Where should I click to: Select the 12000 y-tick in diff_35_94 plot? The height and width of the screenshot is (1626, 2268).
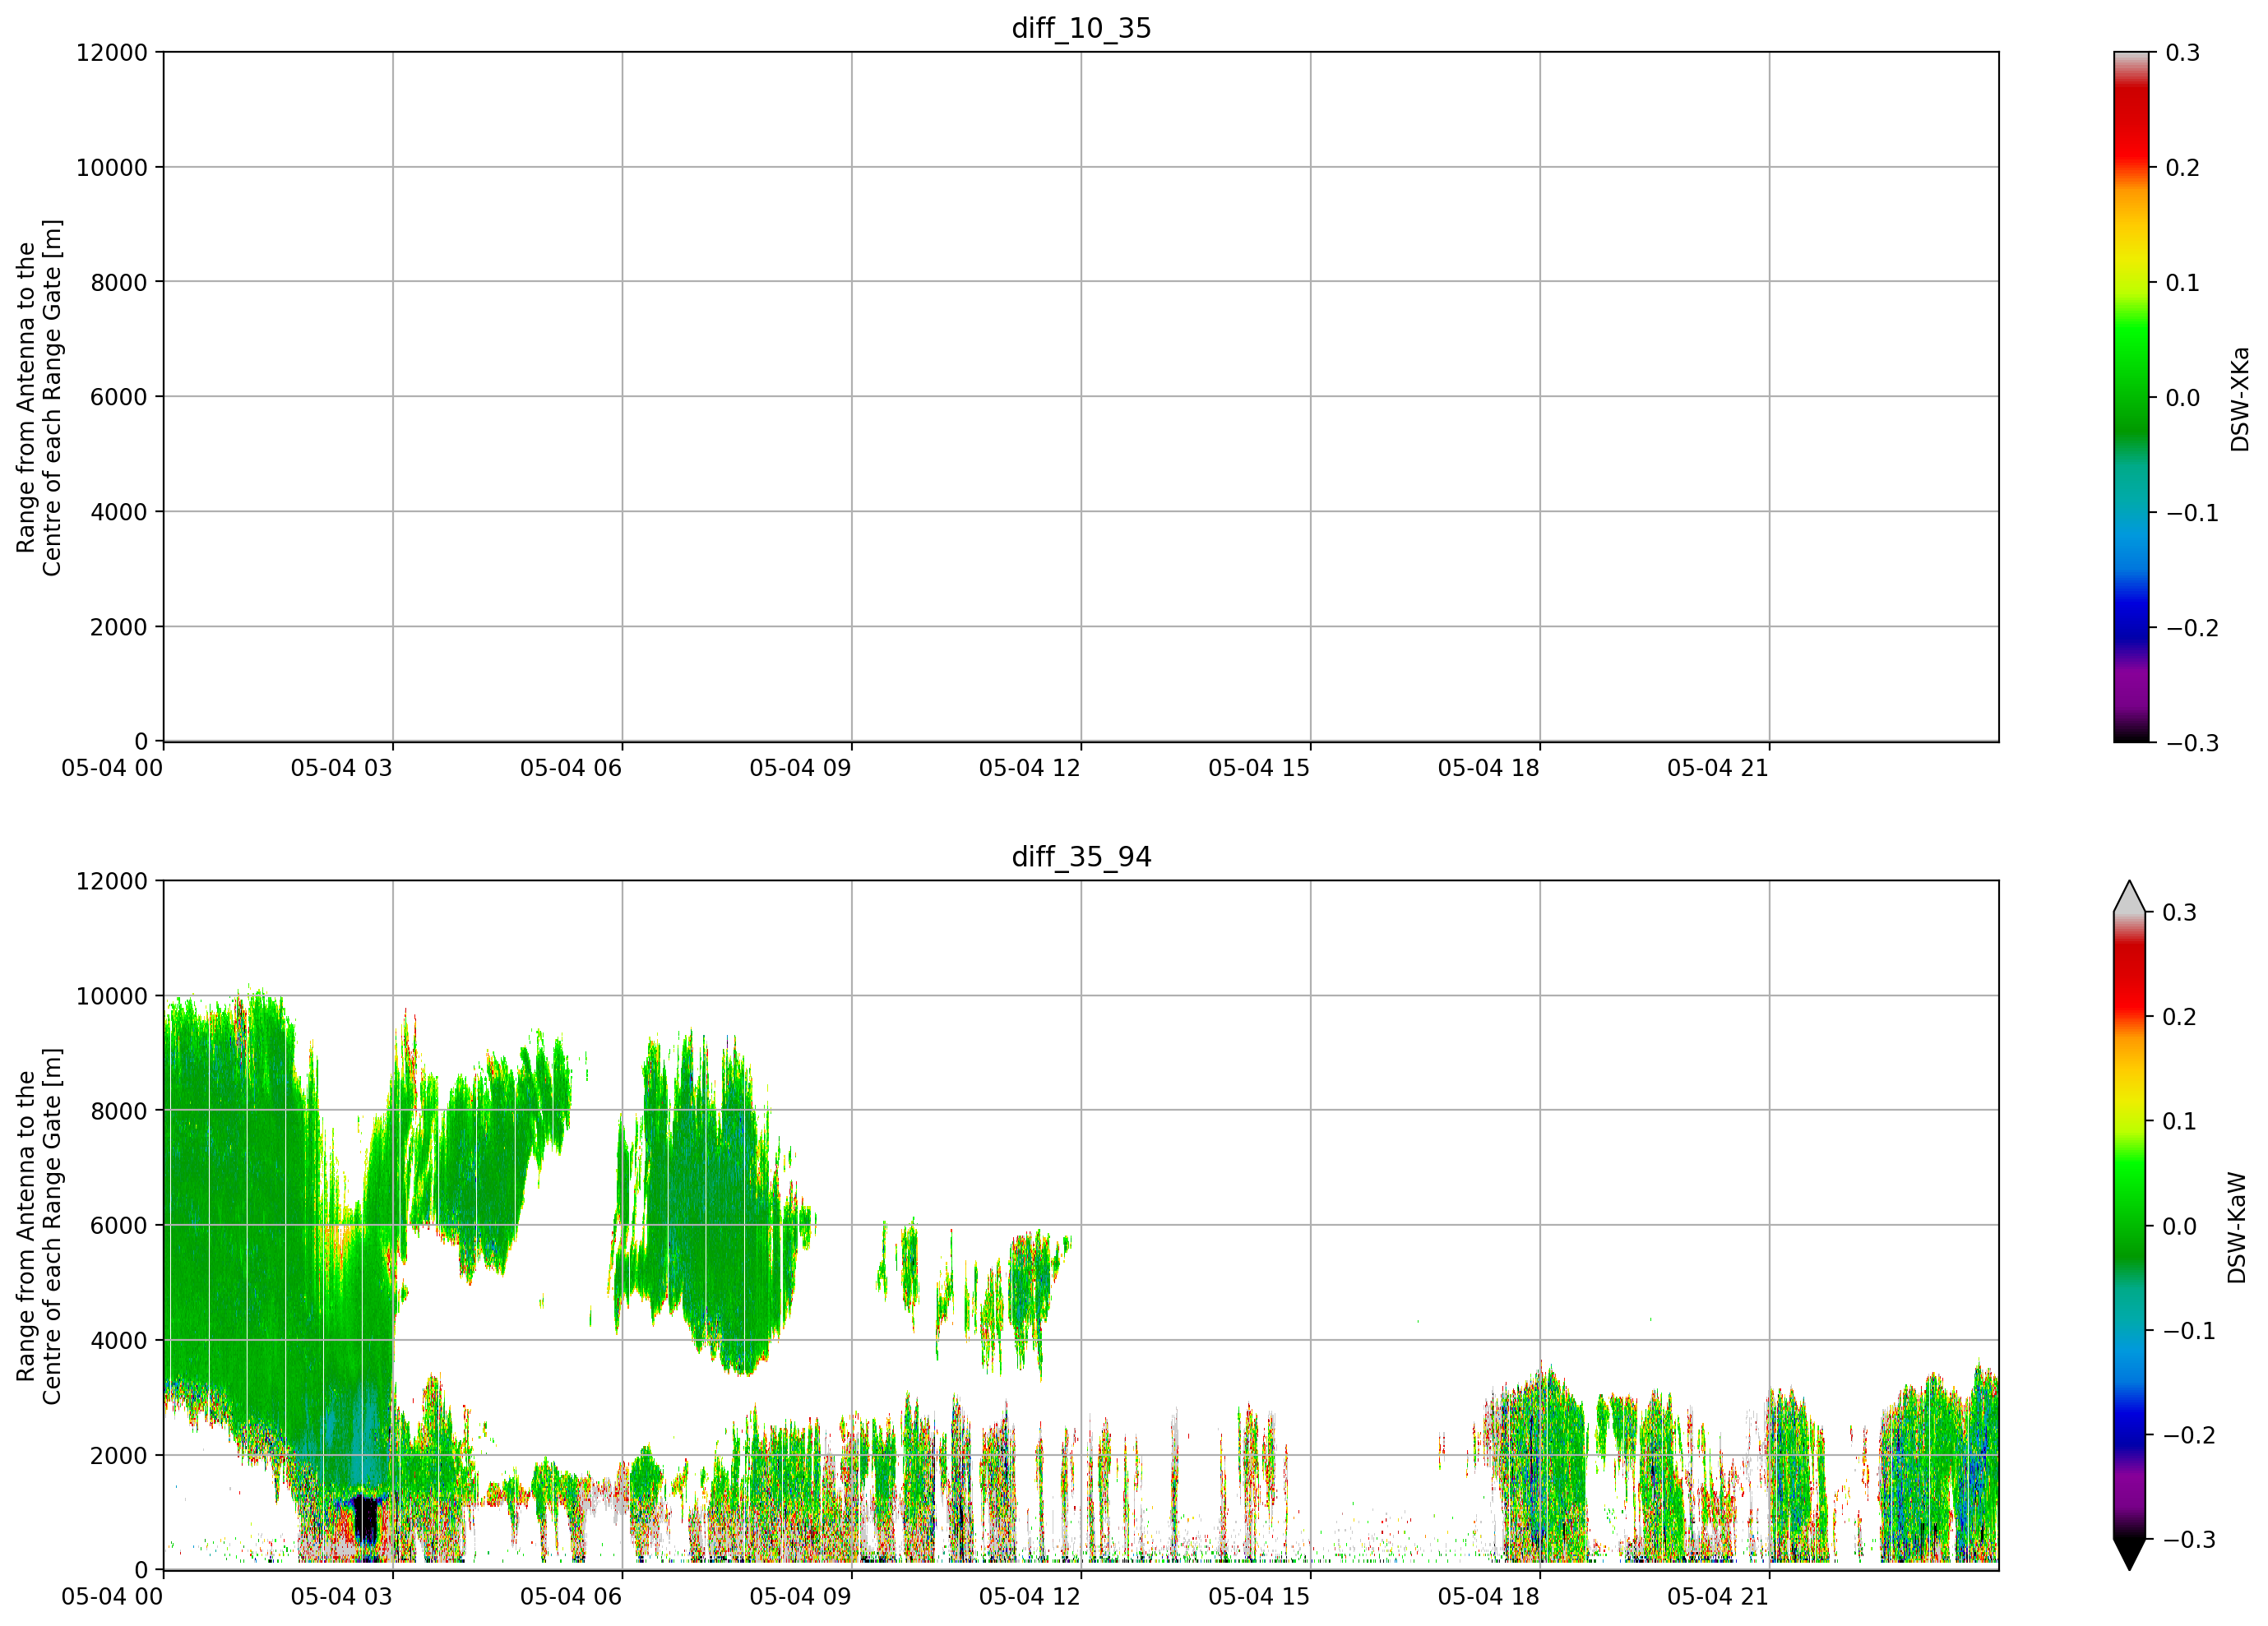[x=112, y=881]
